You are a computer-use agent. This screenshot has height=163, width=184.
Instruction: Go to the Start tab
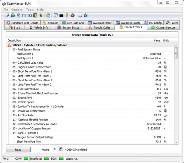pyautogui.click(x=14, y=27)
